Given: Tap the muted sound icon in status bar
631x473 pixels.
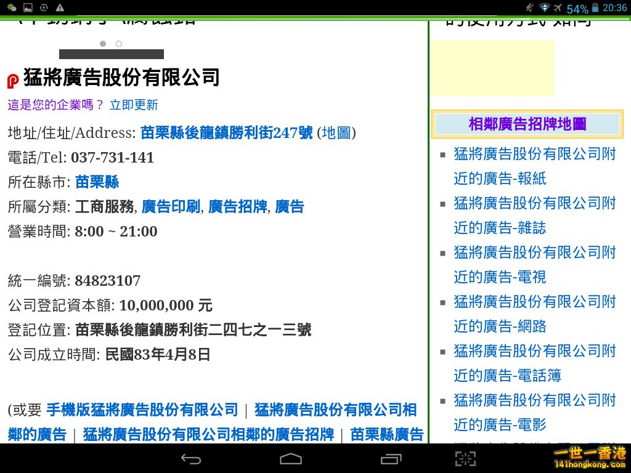Looking at the screenshot, I should tap(530, 7).
